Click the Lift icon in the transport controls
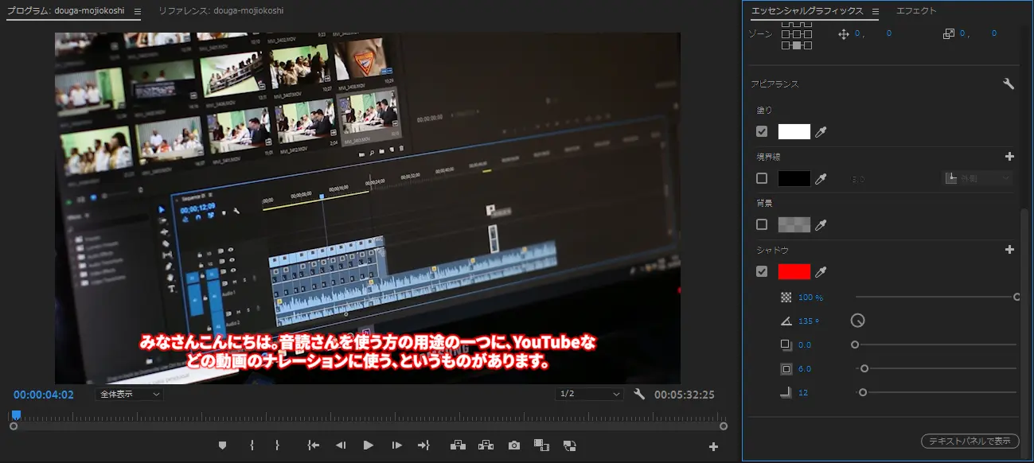 (458, 445)
